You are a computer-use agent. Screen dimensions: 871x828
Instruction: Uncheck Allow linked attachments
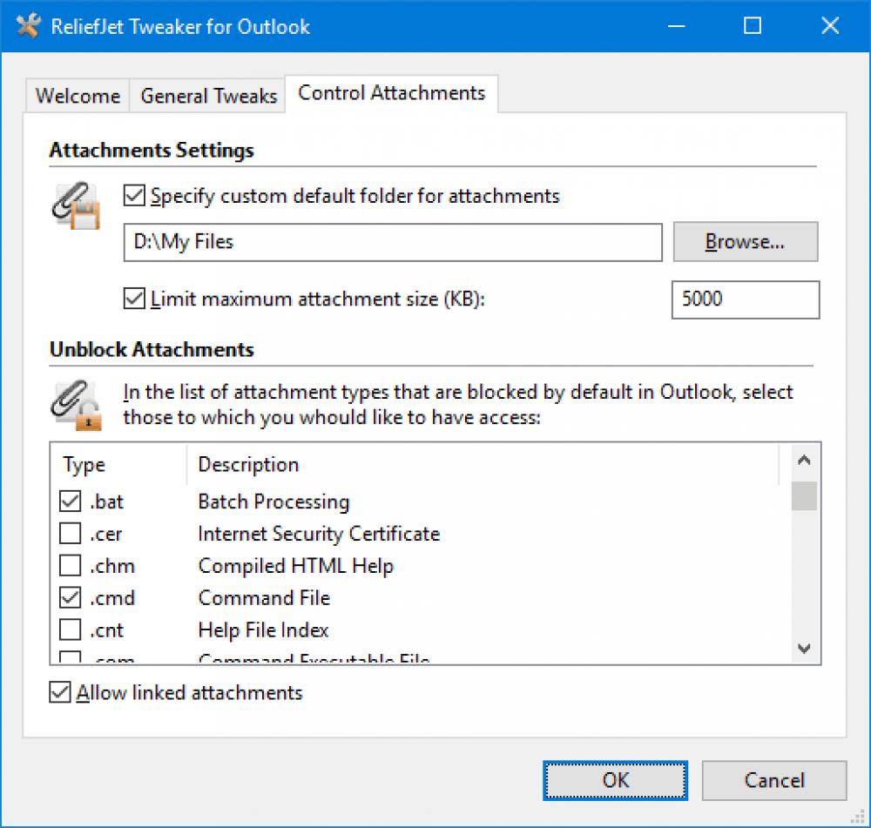59,692
